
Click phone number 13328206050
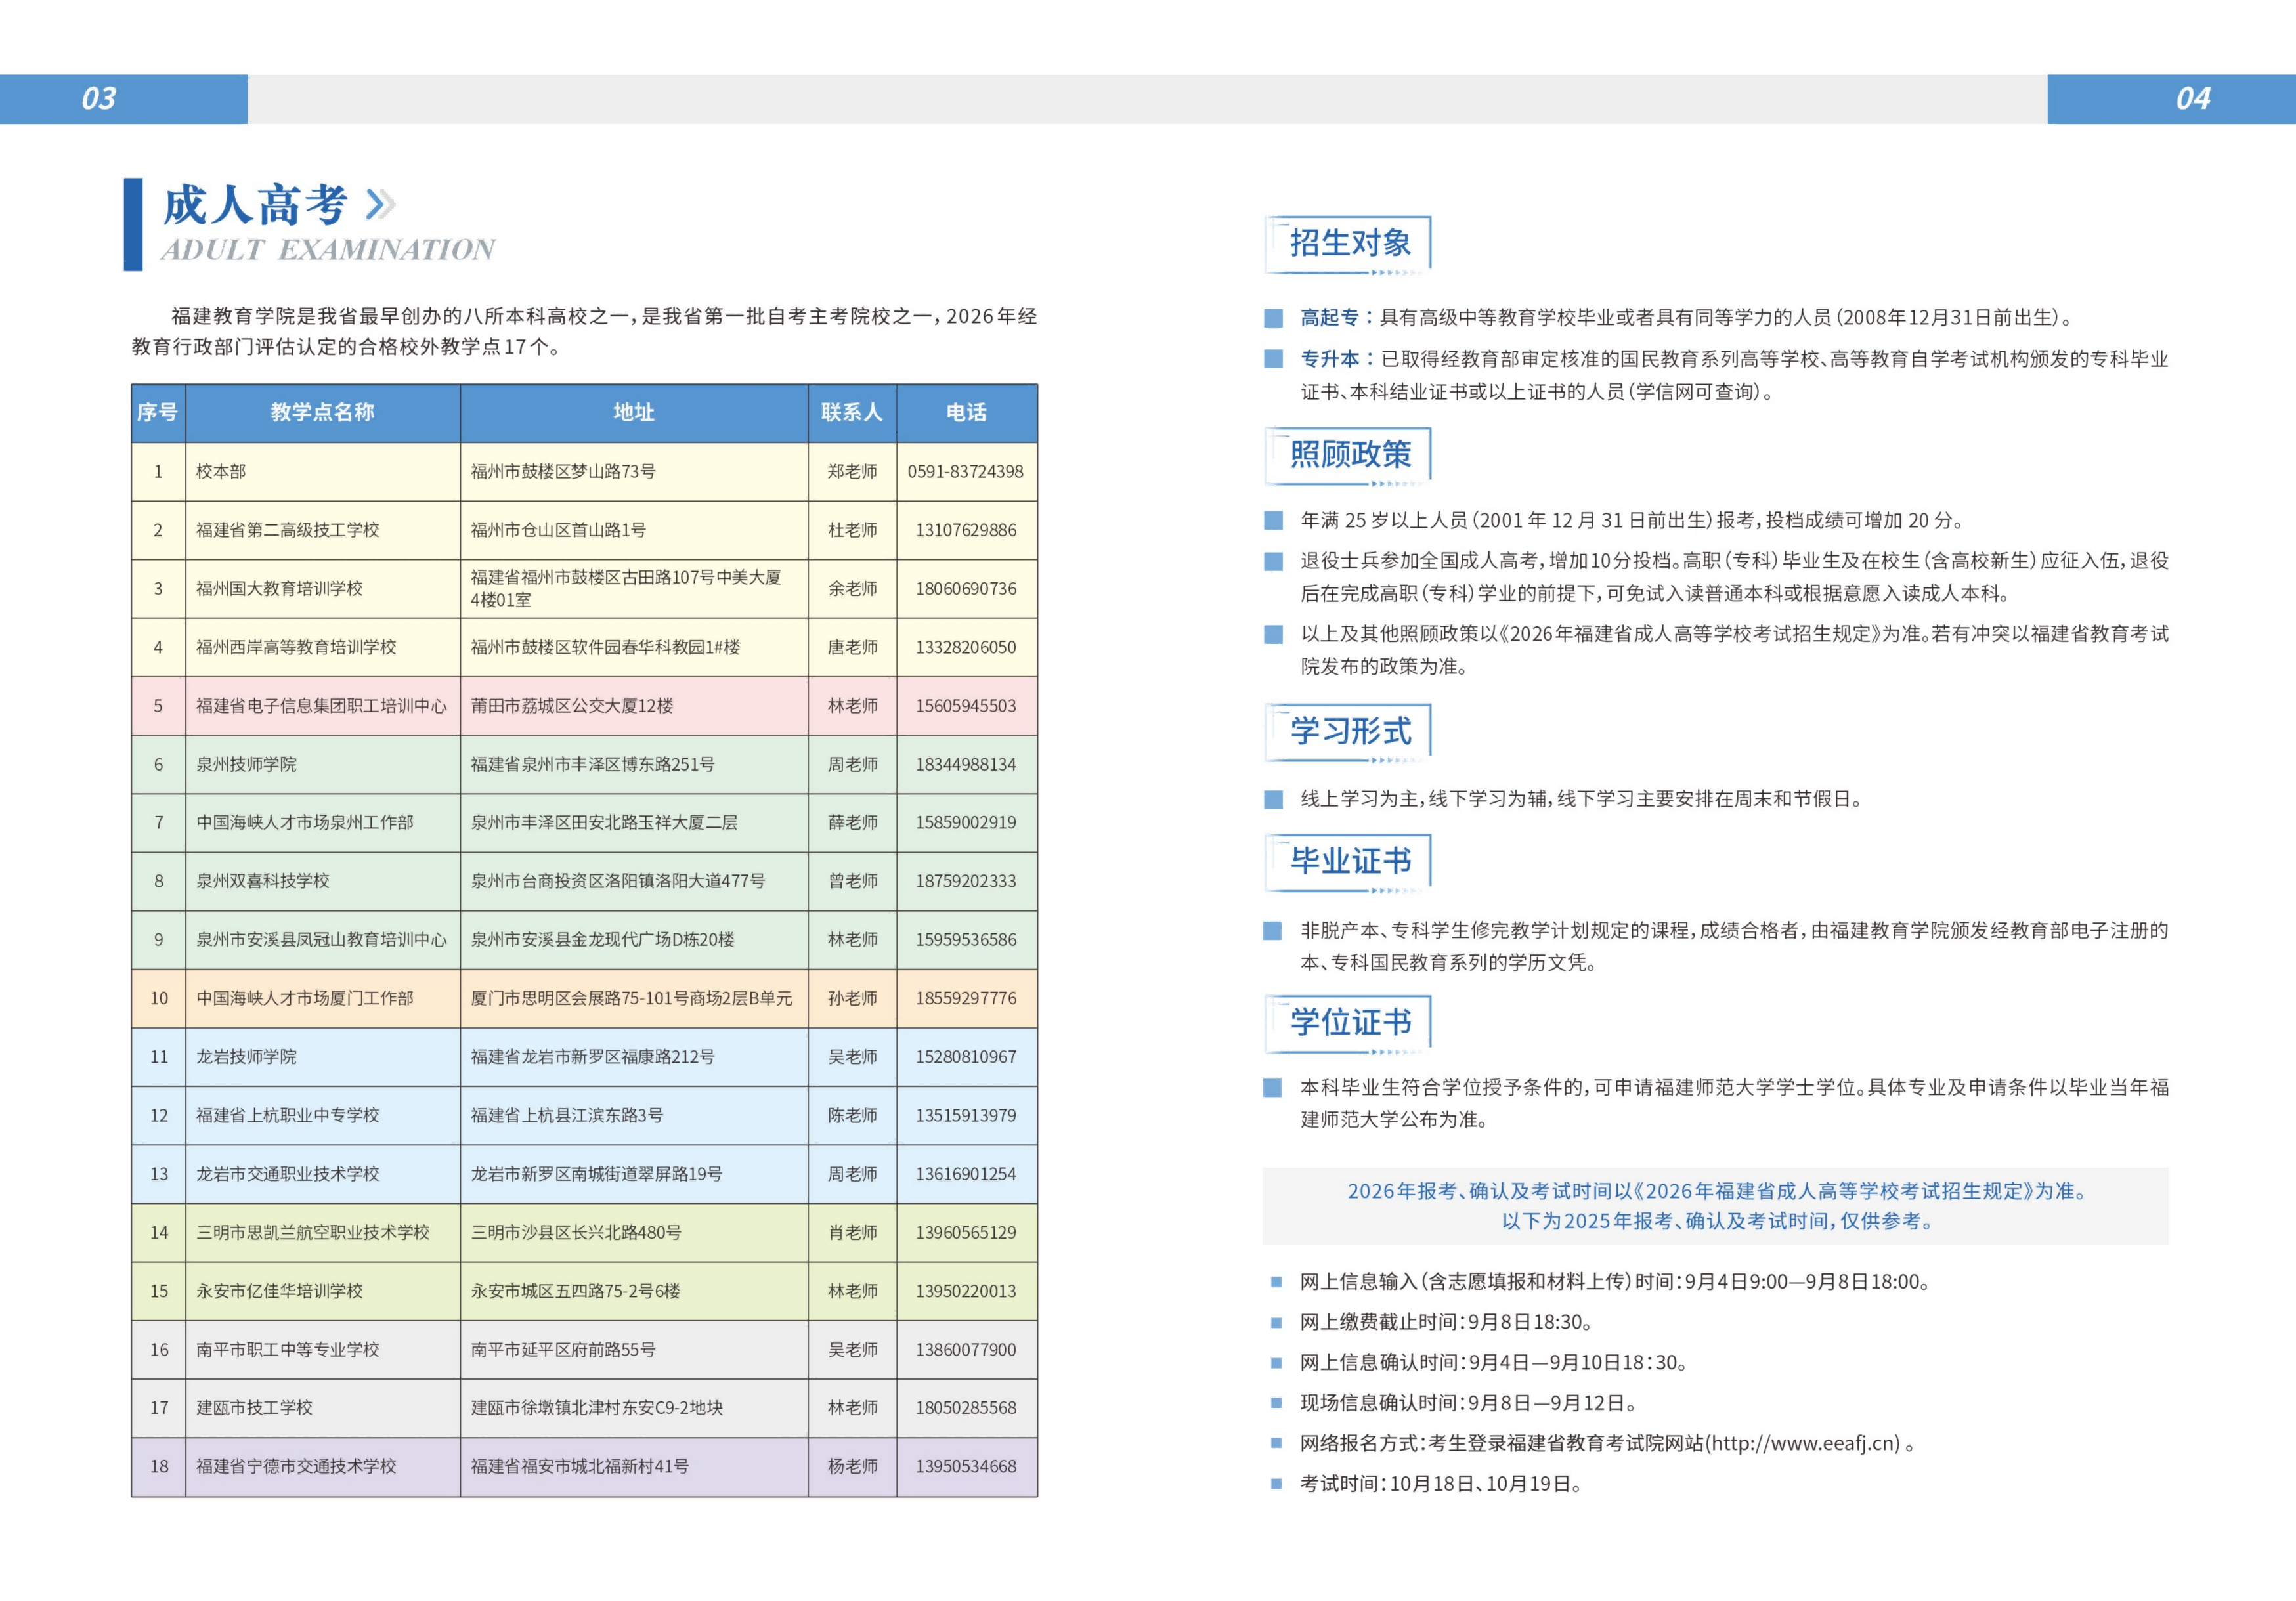coord(966,647)
